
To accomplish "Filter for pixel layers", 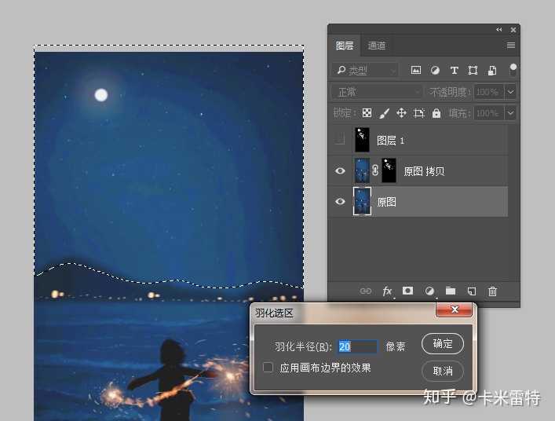I will click(416, 70).
